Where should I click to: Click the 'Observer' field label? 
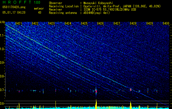coord(56,3)
